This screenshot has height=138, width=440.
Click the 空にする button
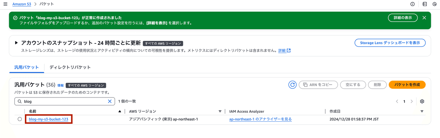point(353,85)
